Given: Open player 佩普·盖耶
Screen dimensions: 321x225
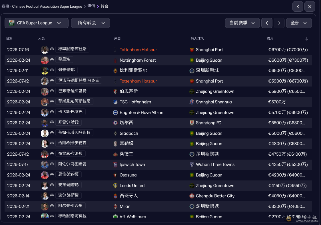Looking at the screenshot, I should tap(66, 70).
